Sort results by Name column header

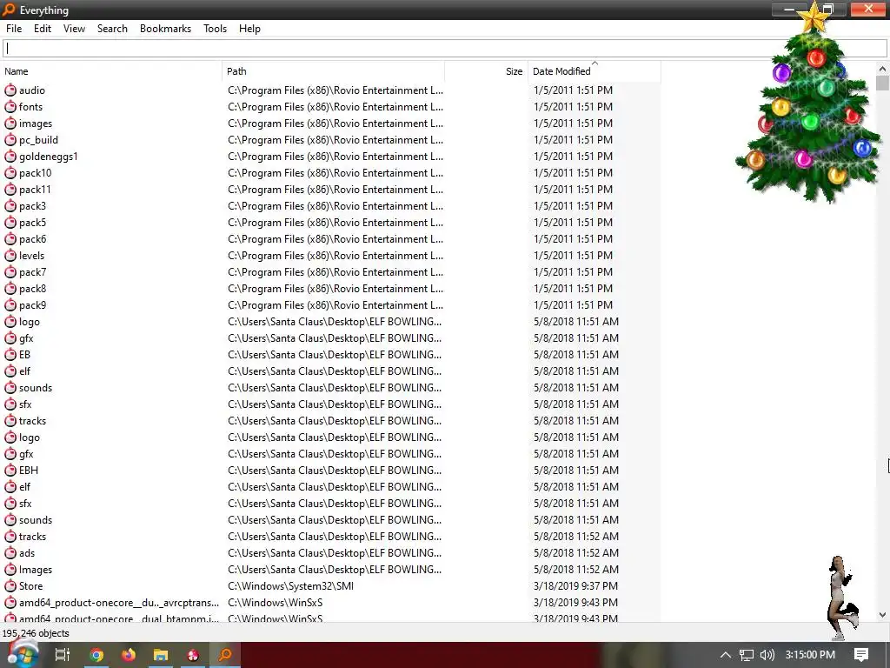111,71
